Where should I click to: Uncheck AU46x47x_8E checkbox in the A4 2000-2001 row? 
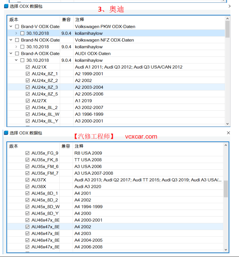coord(27,220)
